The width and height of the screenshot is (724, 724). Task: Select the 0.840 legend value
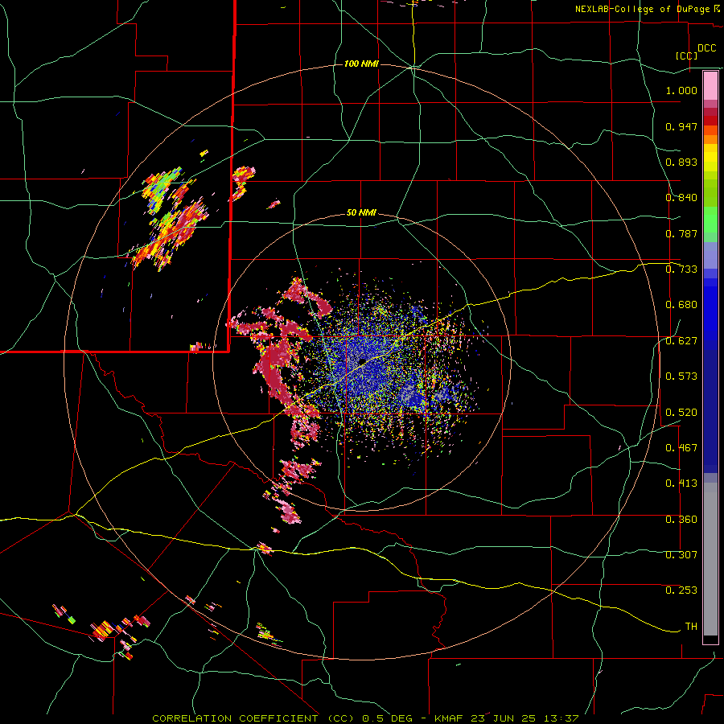681,198
